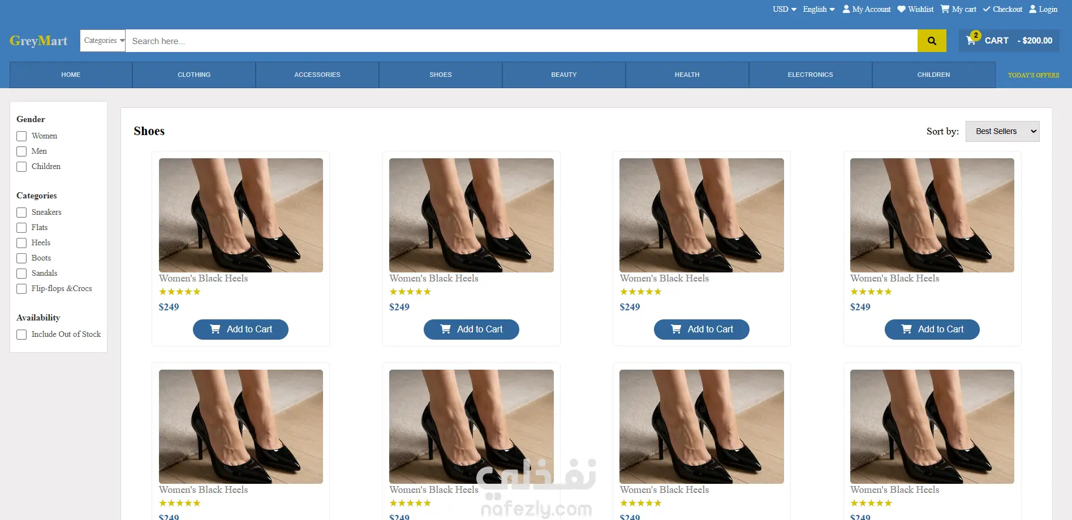Expand the Categories dropdown beside search
The width and height of the screenshot is (1072, 520).
pos(103,41)
